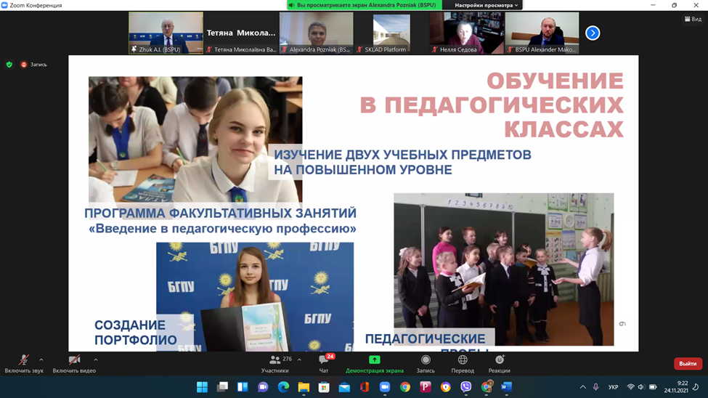Open the Реакции reactions menu
Image resolution: width=708 pixels, height=398 pixels.
click(500, 364)
